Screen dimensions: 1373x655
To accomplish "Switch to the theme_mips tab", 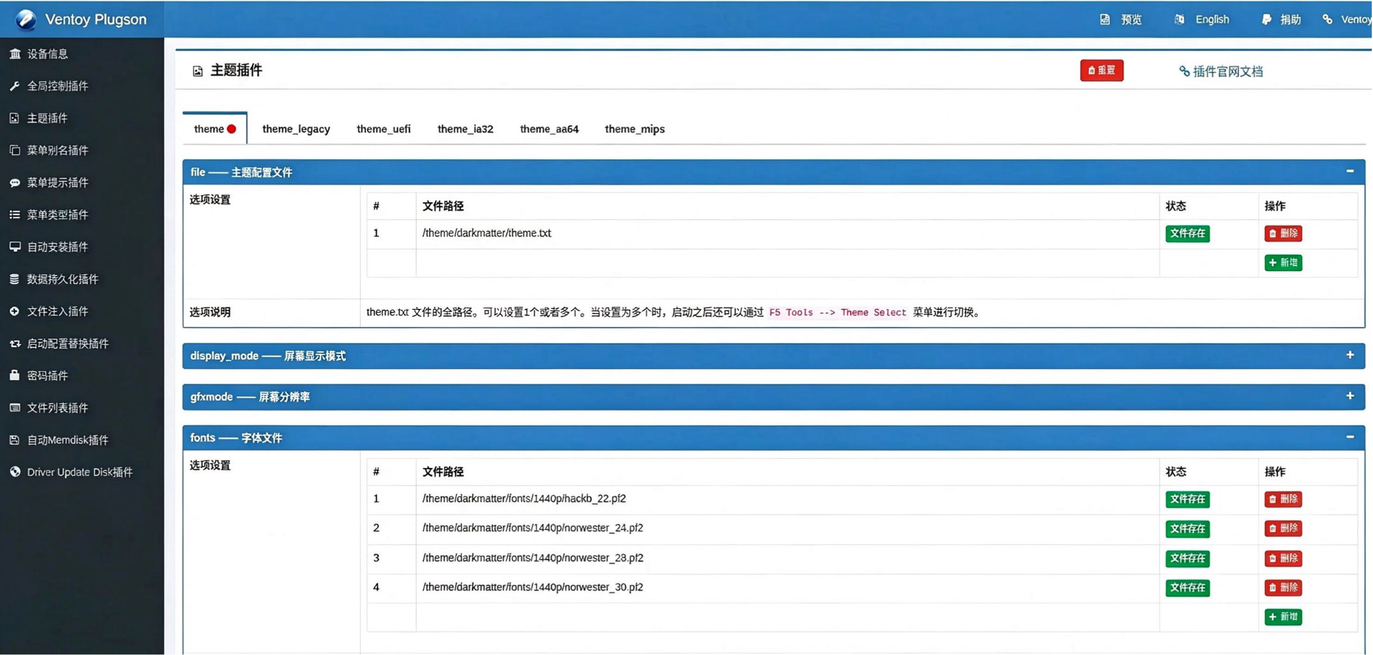I will 635,129.
